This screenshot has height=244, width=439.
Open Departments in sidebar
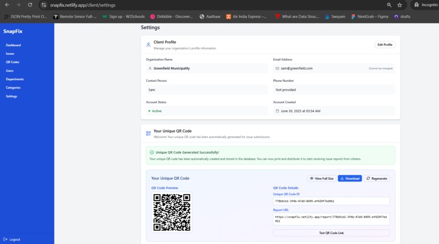pyautogui.click(x=15, y=79)
